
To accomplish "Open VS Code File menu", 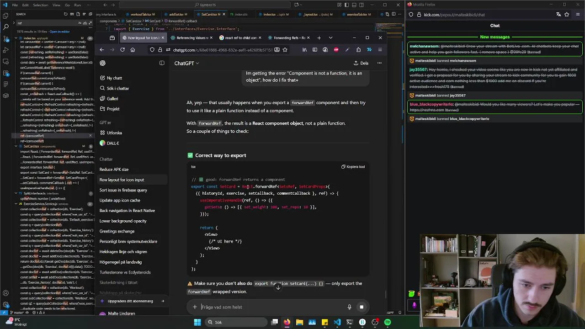I will tap(15, 5).
